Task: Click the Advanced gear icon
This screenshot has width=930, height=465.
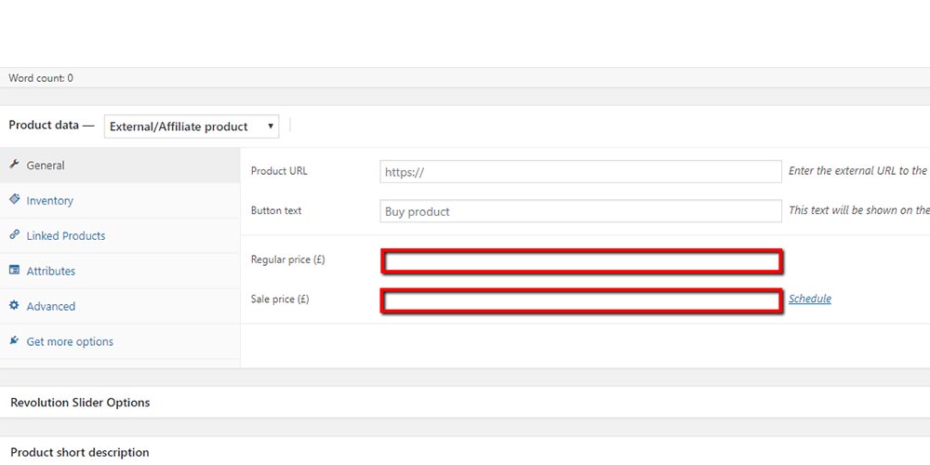Action: 14,305
